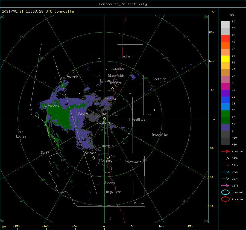Click the RockyMH label

pos(72,77)
